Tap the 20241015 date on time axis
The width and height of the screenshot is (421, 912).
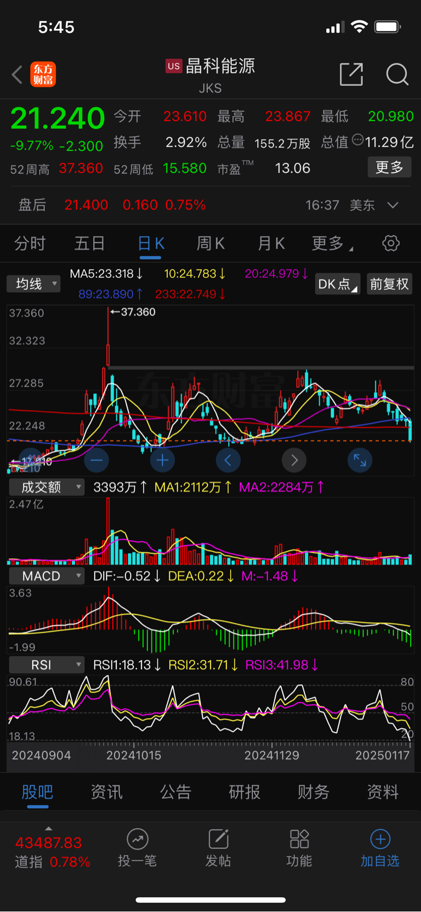tap(134, 755)
